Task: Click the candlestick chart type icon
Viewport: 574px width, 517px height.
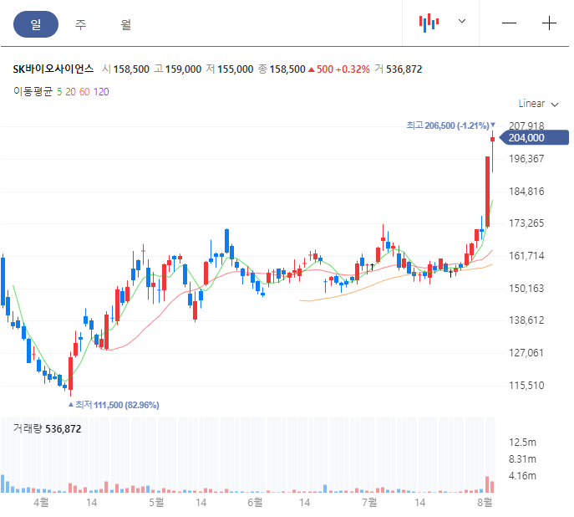Action: (429, 23)
